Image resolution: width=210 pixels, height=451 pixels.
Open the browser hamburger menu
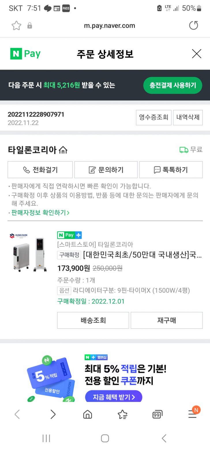click(192, 415)
